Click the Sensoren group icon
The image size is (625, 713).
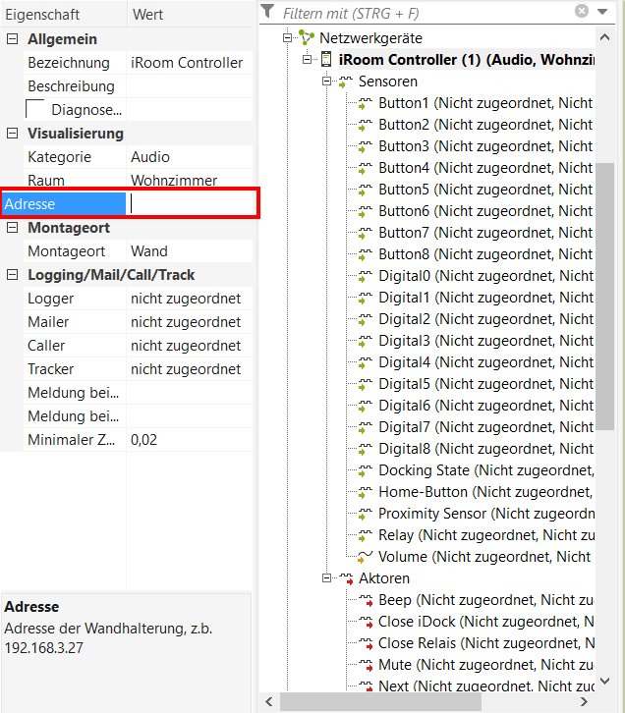click(346, 82)
